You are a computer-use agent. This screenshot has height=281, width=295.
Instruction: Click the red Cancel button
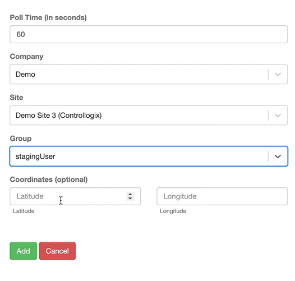[57, 251]
